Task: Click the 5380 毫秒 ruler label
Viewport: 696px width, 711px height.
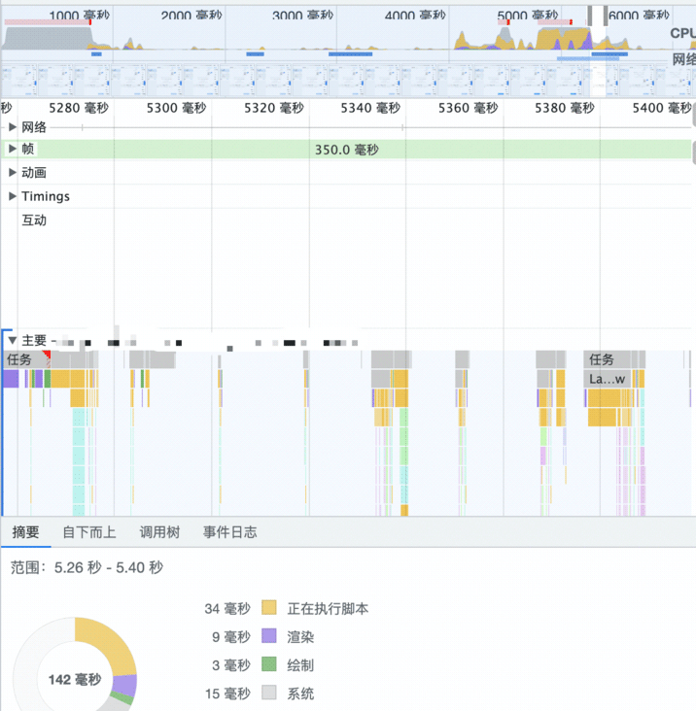Action: [x=565, y=108]
